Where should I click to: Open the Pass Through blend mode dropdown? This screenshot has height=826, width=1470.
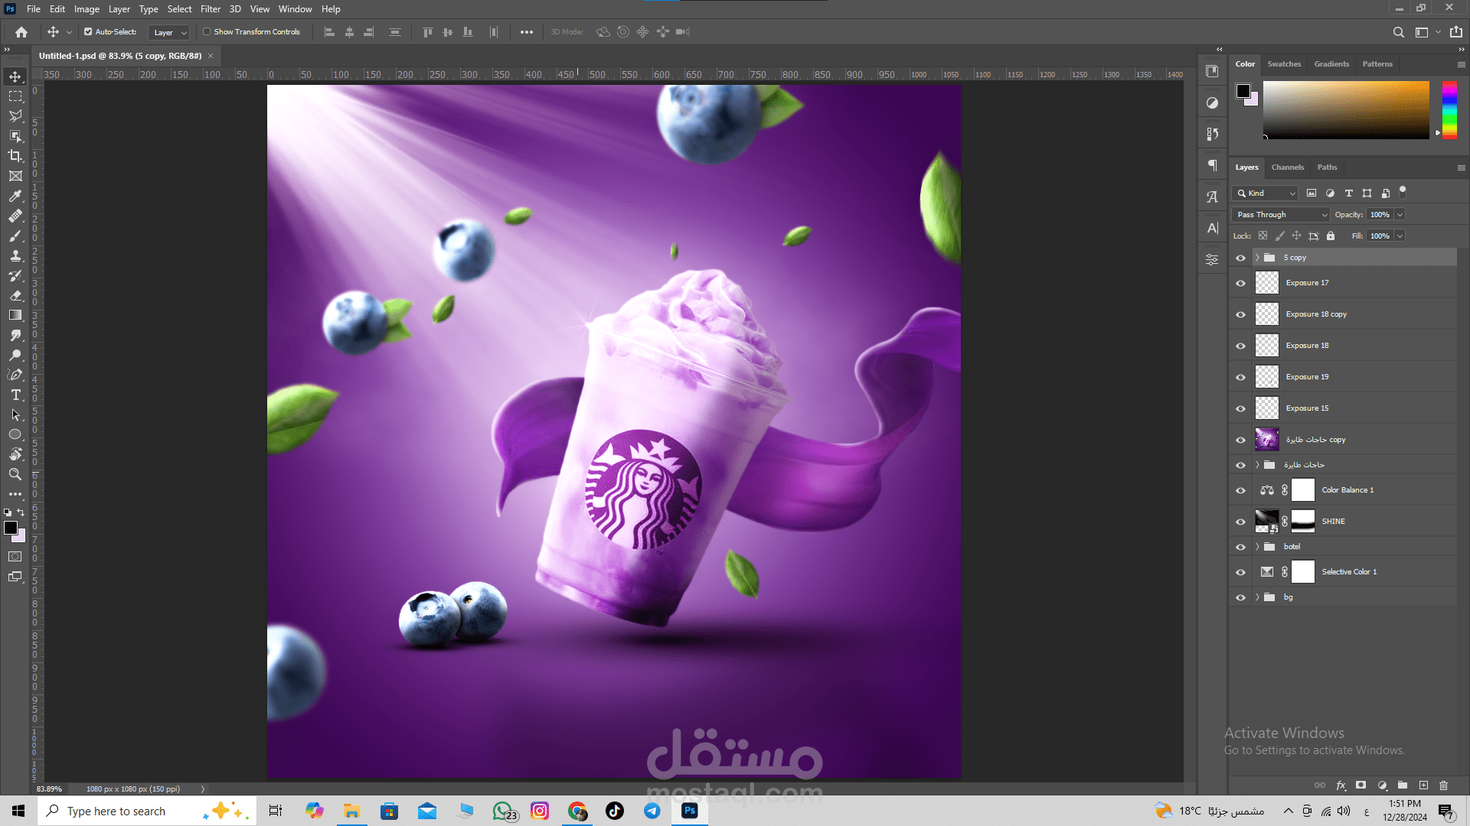point(1281,215)
